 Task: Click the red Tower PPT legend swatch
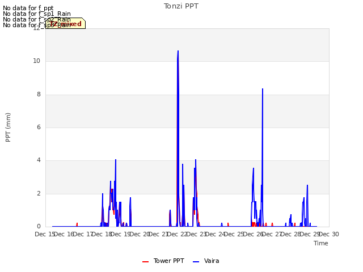point(145,262)
